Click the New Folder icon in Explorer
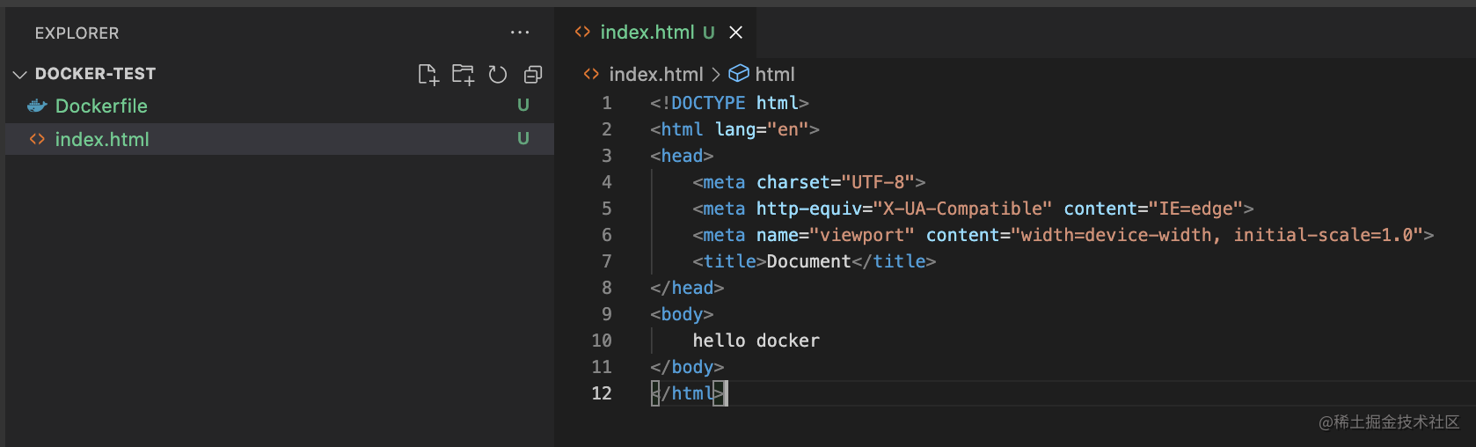The image size is (1476, 447). pos(463,75)
